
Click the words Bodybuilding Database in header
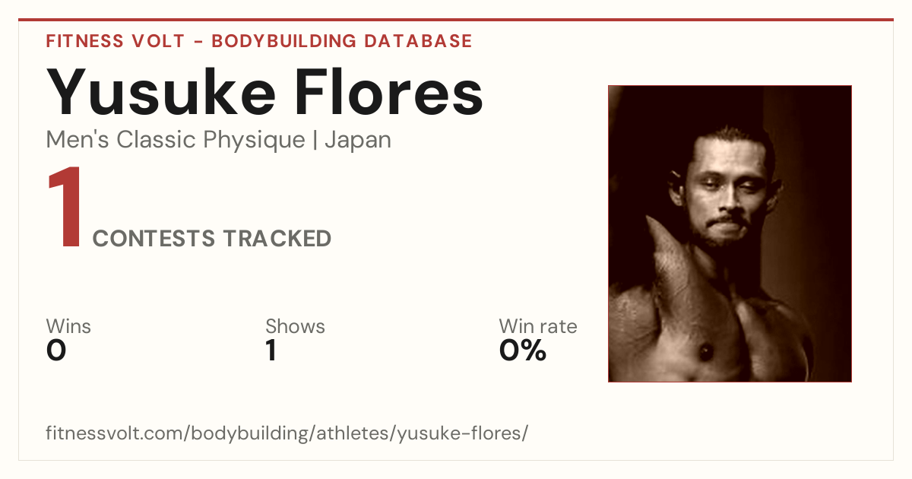pyautogui.click(x=342, y=41)
